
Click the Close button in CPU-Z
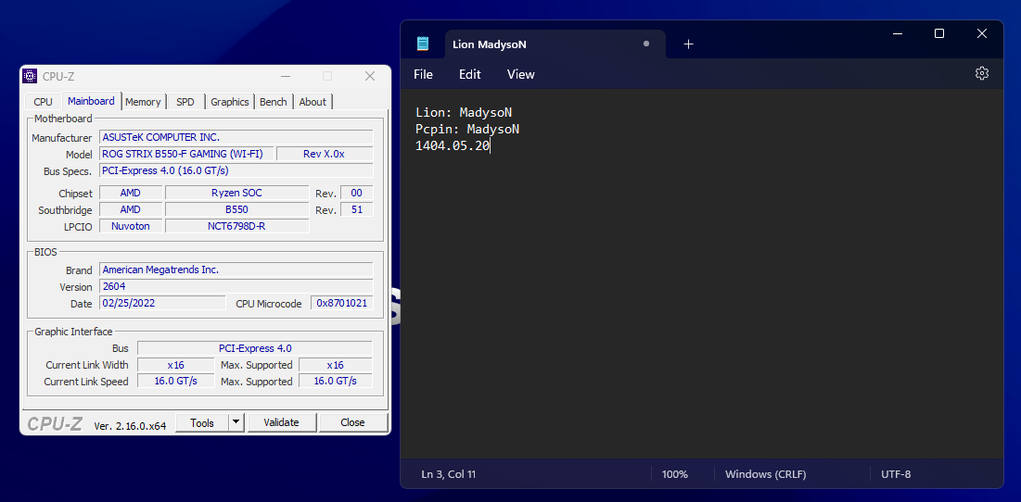tap(352, 422)
